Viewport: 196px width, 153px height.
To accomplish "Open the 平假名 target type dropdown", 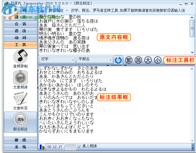I will 94,60.
